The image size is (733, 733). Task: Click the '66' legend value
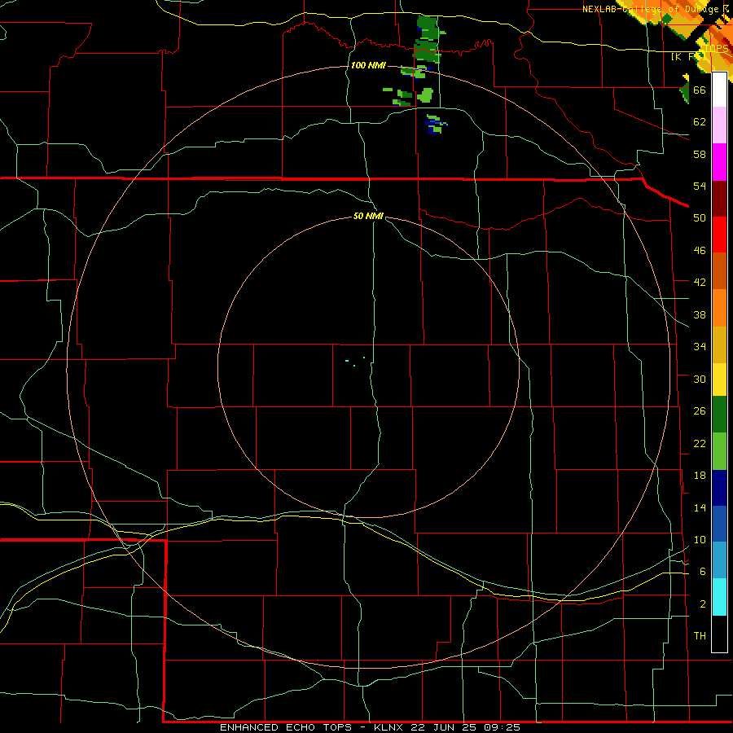click(x=700, y=90)
